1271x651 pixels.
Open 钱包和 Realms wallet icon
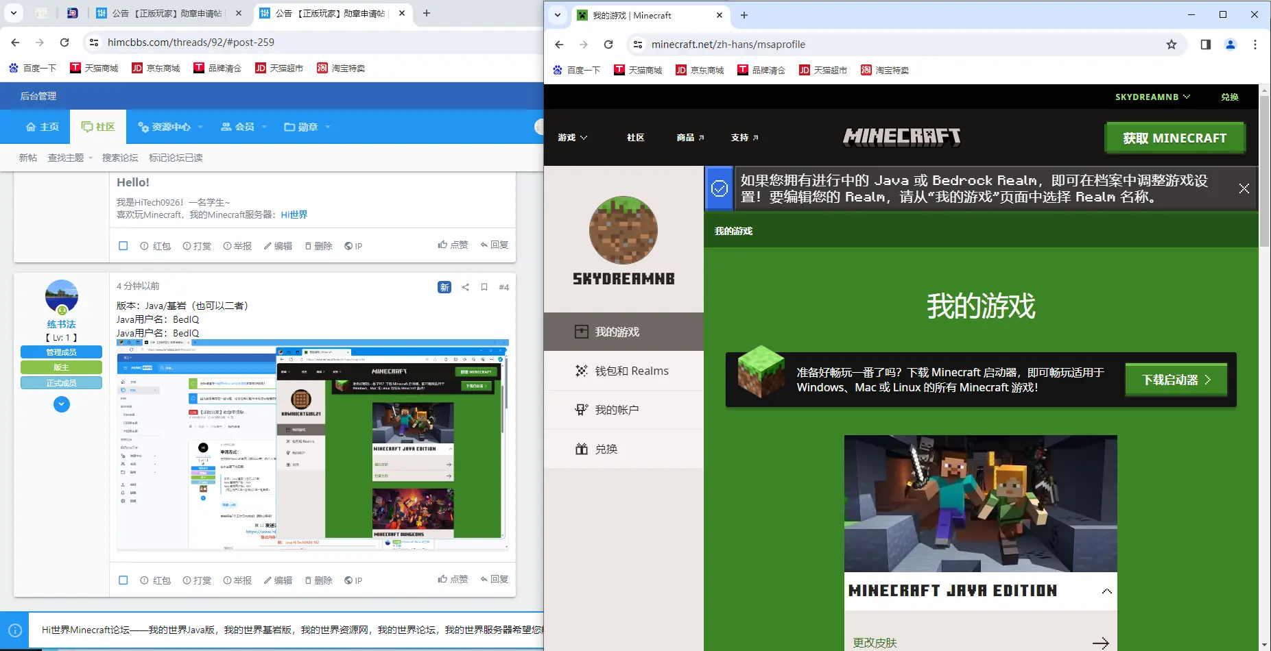point(580,370)
